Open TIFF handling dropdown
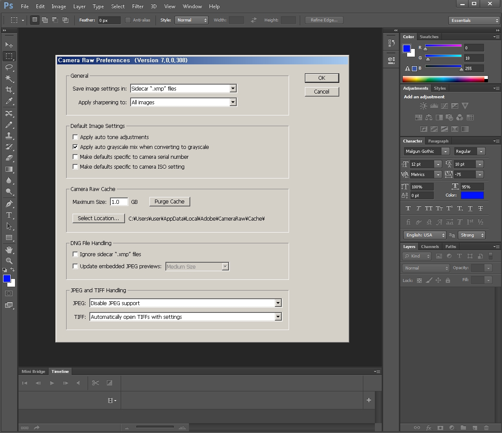 coord(186,317)
